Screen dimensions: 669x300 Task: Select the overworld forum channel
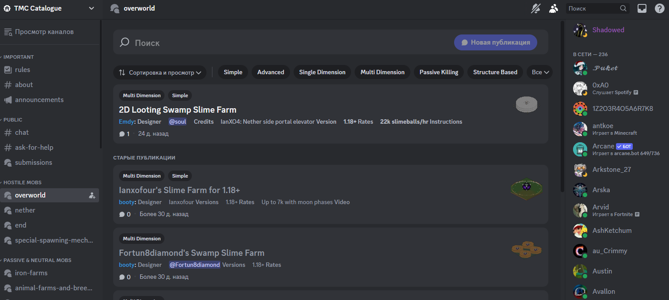(x=49, y=195)
